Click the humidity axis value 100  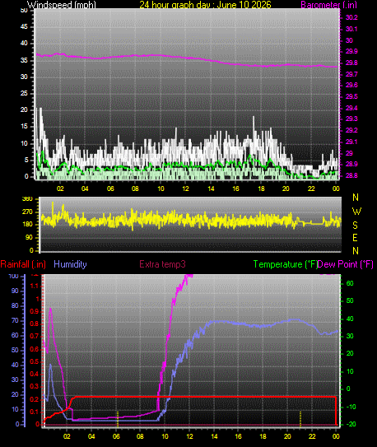pyautogui.click(x=13, y=276)
